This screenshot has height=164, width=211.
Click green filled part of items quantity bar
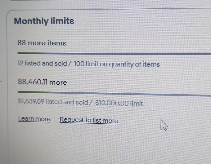30,53
